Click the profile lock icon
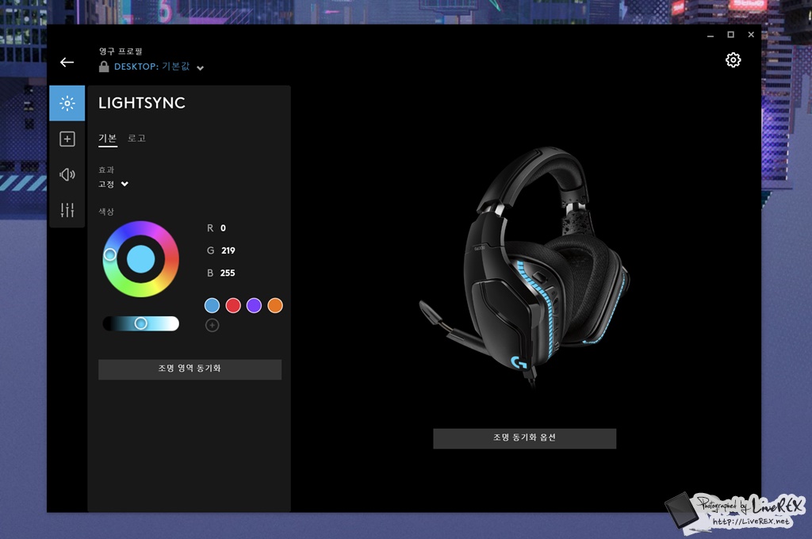 [x=104, y=67]
